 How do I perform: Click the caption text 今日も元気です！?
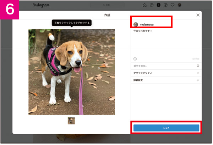(x=143, y=31)
